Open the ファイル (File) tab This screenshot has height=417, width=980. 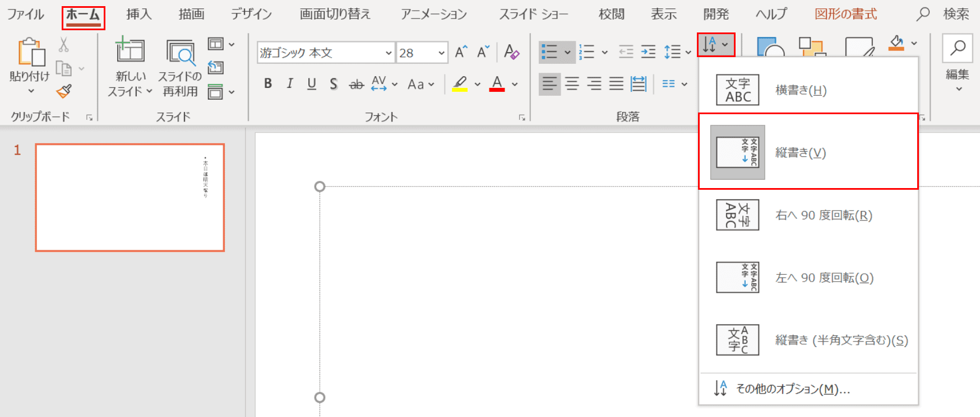tap(26, 14)
